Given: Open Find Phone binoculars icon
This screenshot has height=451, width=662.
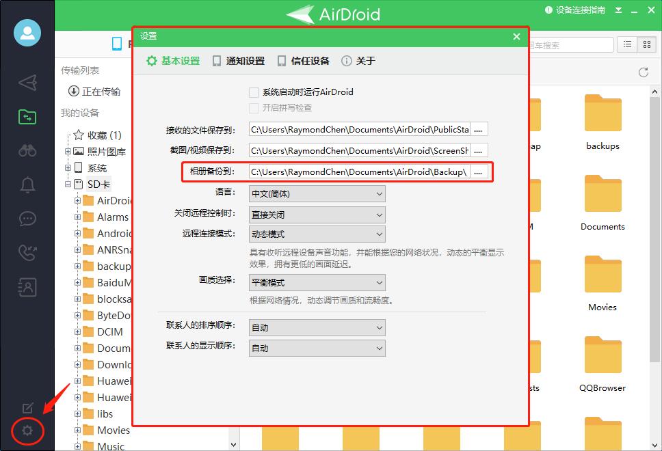Looking at the screenshot, I should pos(27,150).
